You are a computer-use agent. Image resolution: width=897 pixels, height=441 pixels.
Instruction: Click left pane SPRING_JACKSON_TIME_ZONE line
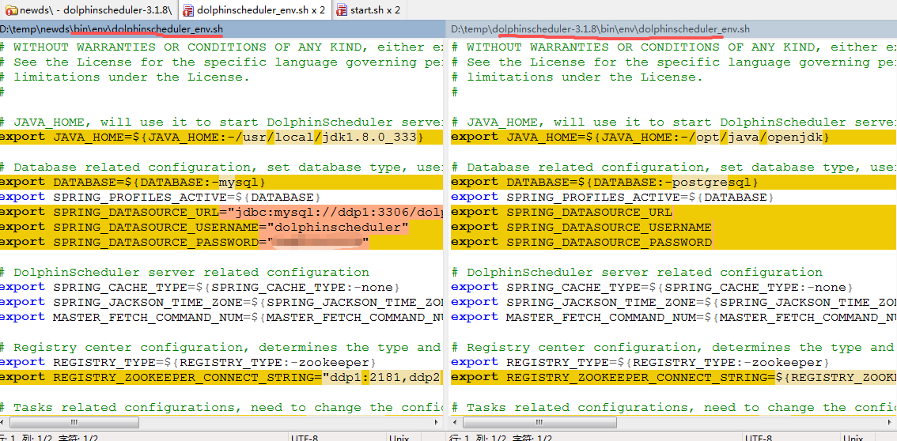[221, 302]
